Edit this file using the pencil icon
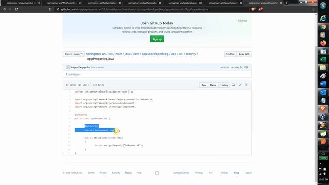This screenshot has width=329, height=185. click(240, 85)
